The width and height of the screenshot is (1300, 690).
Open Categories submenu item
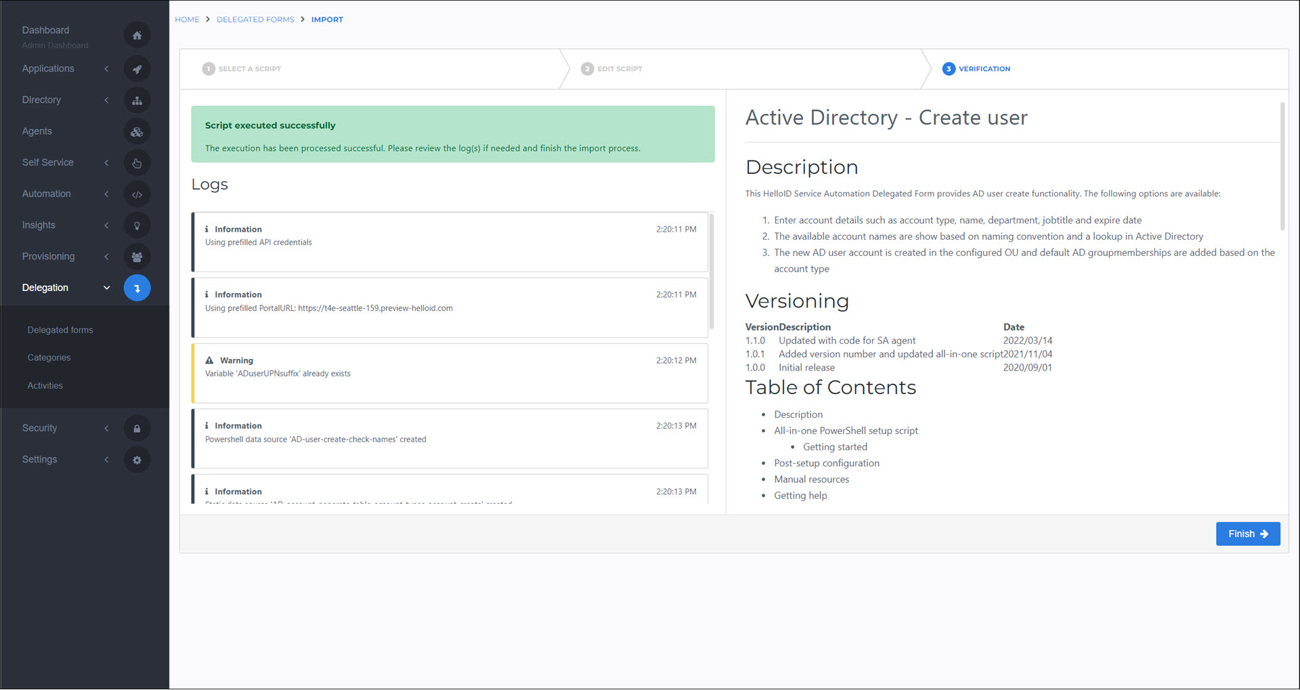pos(49,358)
